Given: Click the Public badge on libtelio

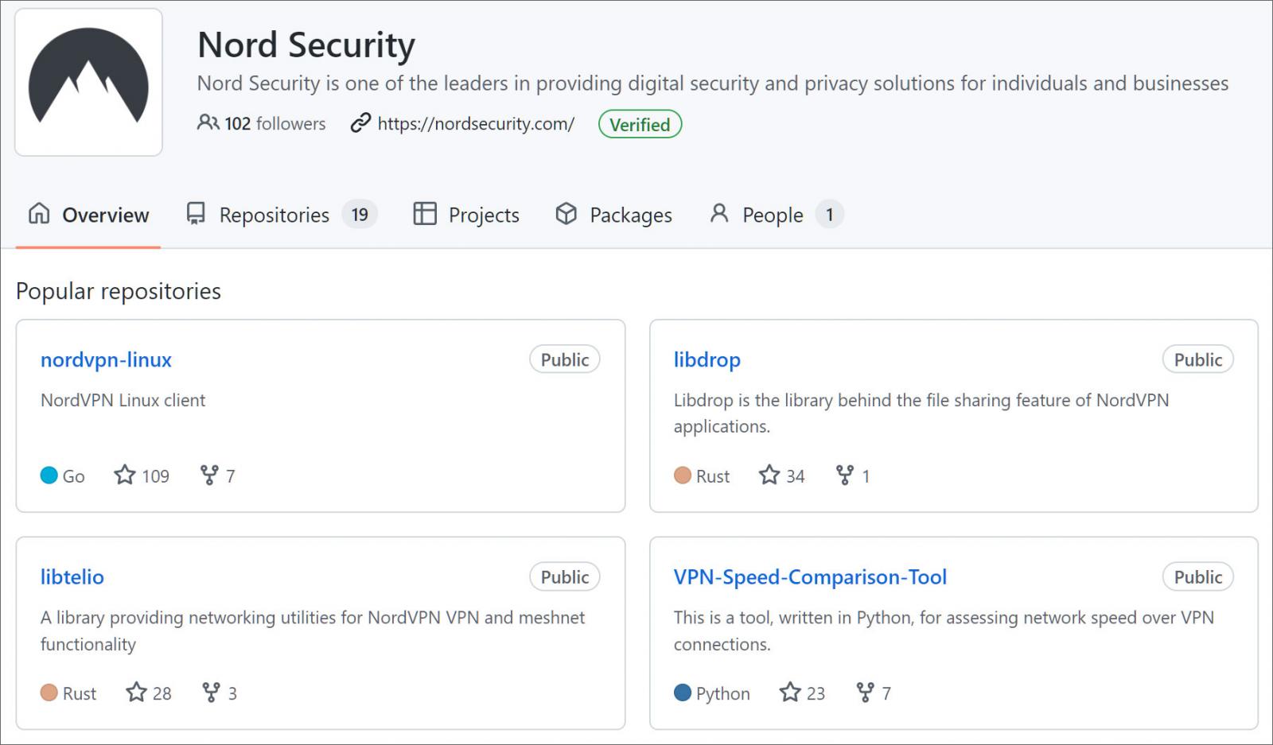Looking at the screenshot, I should pyautogui.click(x=564, y=576).
